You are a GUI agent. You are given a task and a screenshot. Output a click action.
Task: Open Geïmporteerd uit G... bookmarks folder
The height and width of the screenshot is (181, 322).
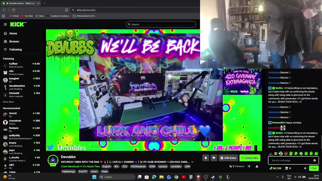point(84,16)
